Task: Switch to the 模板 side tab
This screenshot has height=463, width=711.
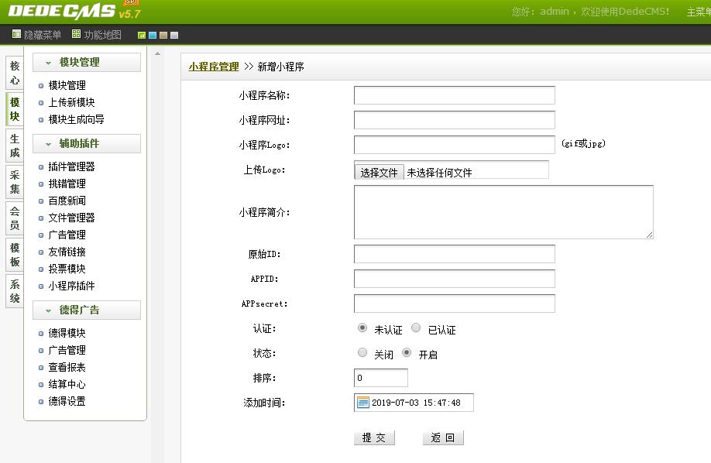Action: (15, 255)
